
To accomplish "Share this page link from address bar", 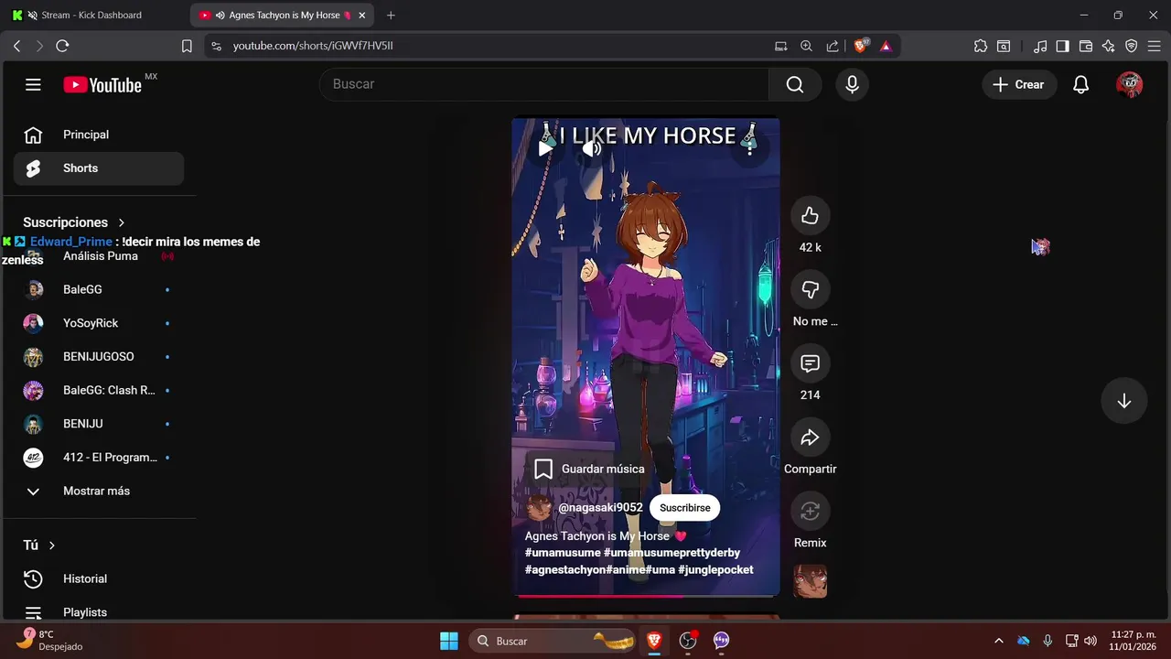I will coord(833,46).
